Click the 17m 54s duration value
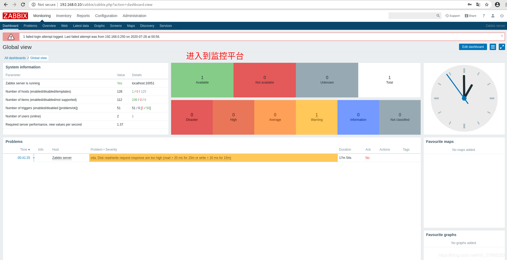507x260 pixels. click(345, 158)
